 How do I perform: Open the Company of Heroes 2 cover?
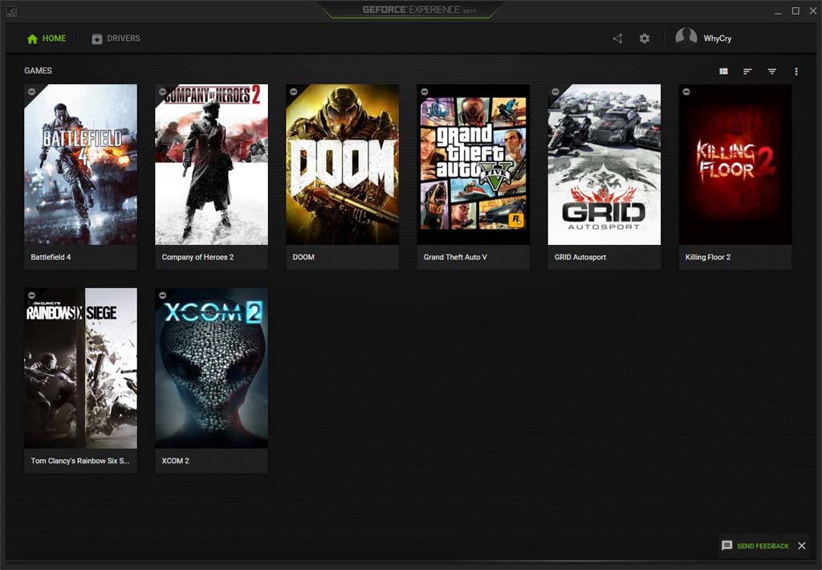pos(211,165)
